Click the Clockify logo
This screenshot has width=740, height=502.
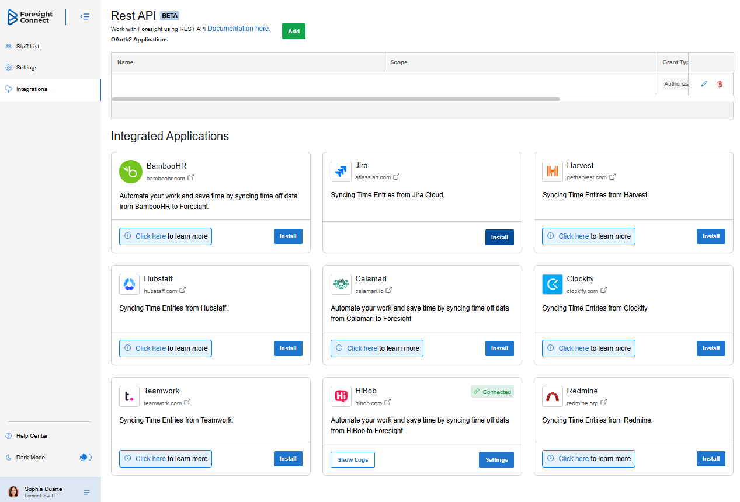point(553,284)
